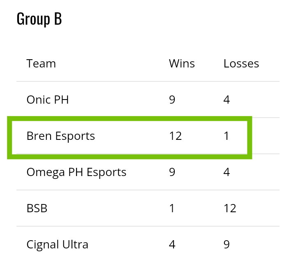
Task: Select the Losses column header
Action: coord(241,63)
